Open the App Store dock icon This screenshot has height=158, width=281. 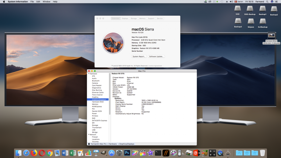click(112, 153)
